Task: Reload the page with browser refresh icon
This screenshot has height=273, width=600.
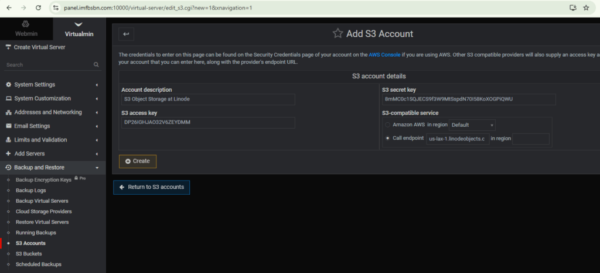Action: click(x=38, y=8)
